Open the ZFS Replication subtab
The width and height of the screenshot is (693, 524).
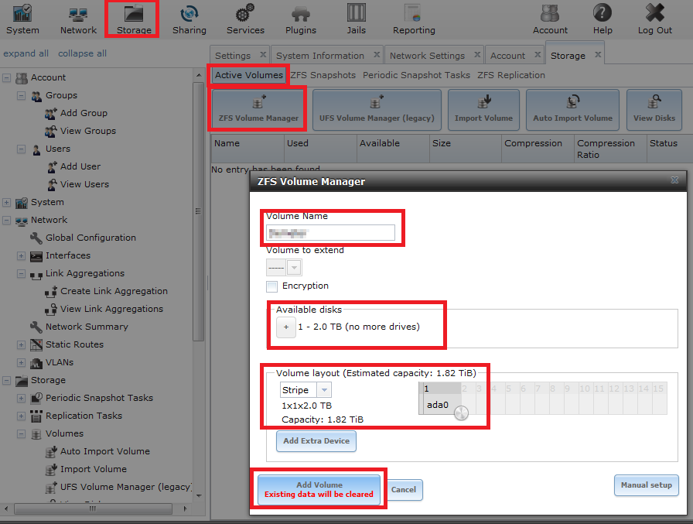click(x=511, y=75)
